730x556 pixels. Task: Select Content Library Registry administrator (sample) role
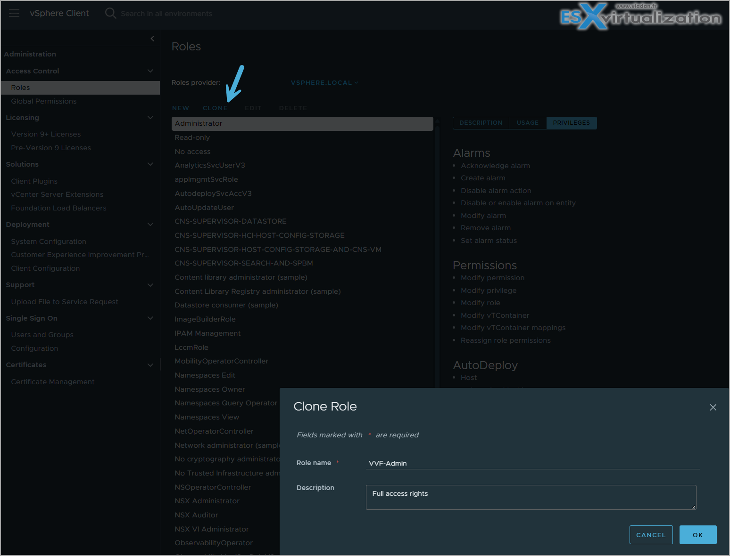[x=258, y=291]
